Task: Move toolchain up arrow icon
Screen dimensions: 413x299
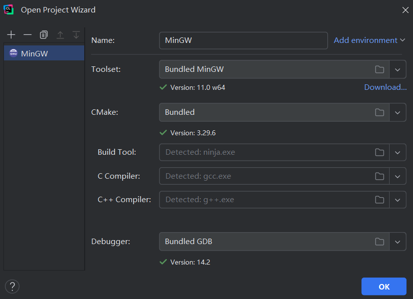Action: (x=60, y=35)
